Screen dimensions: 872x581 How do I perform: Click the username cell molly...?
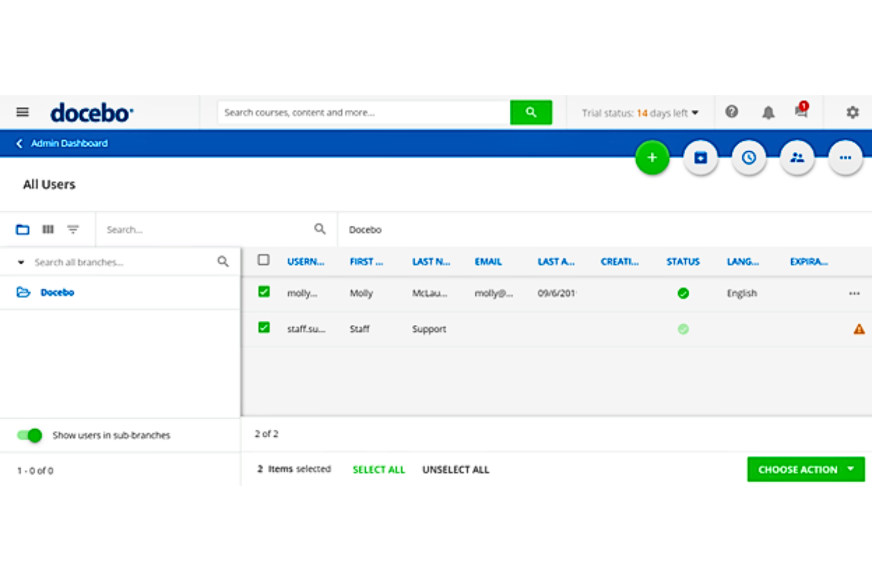pos(302,293)
